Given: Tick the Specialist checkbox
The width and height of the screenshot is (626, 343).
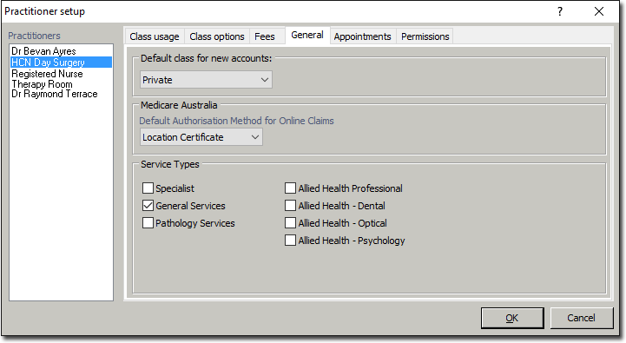Looking at the screenshot, I should tap(148, 188).
